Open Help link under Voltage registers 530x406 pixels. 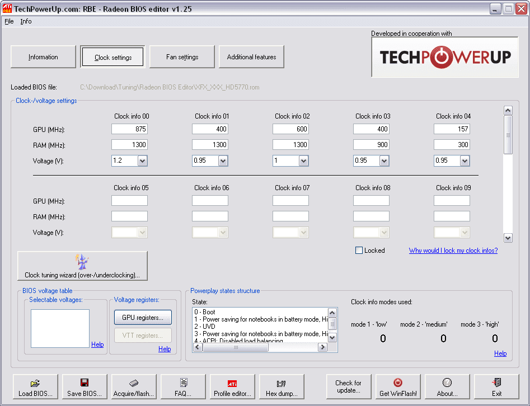pyautogui.click(x=165, y=349)
